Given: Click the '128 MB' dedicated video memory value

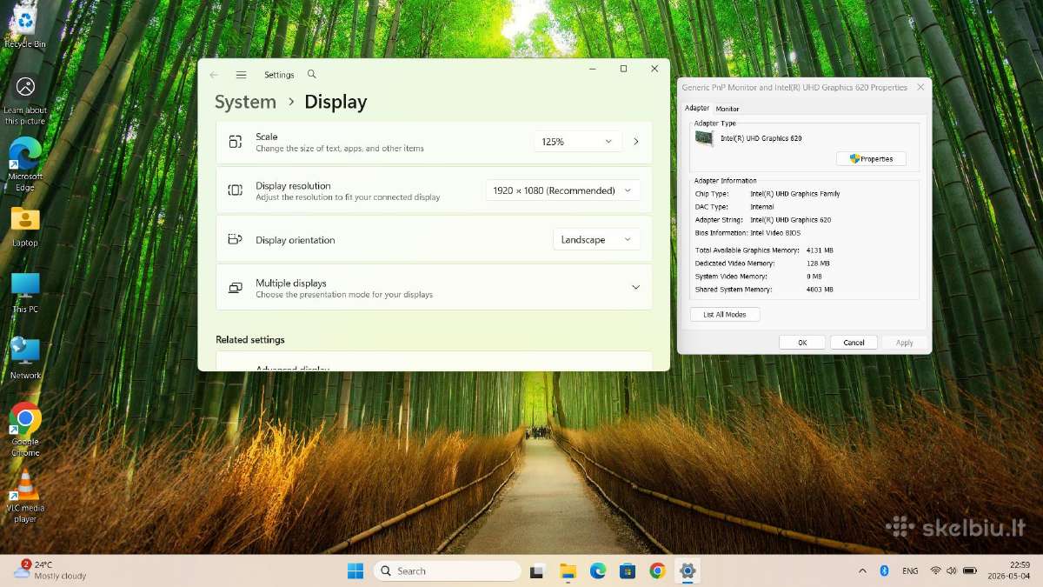Looking at the screenshot, I should point(818,263).
